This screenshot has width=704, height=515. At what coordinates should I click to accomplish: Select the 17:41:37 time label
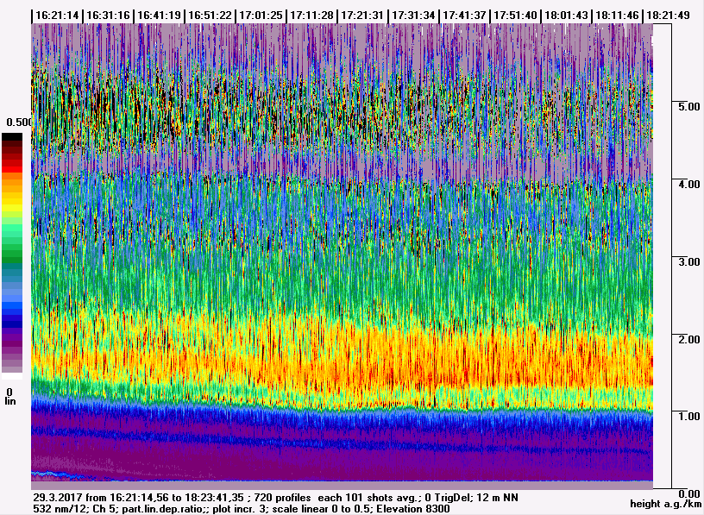coord(464,16)
